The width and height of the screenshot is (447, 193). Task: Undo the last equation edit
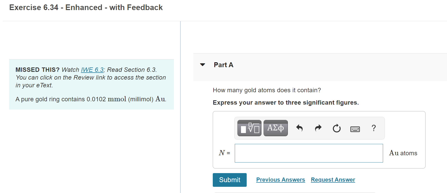[299, 128]
